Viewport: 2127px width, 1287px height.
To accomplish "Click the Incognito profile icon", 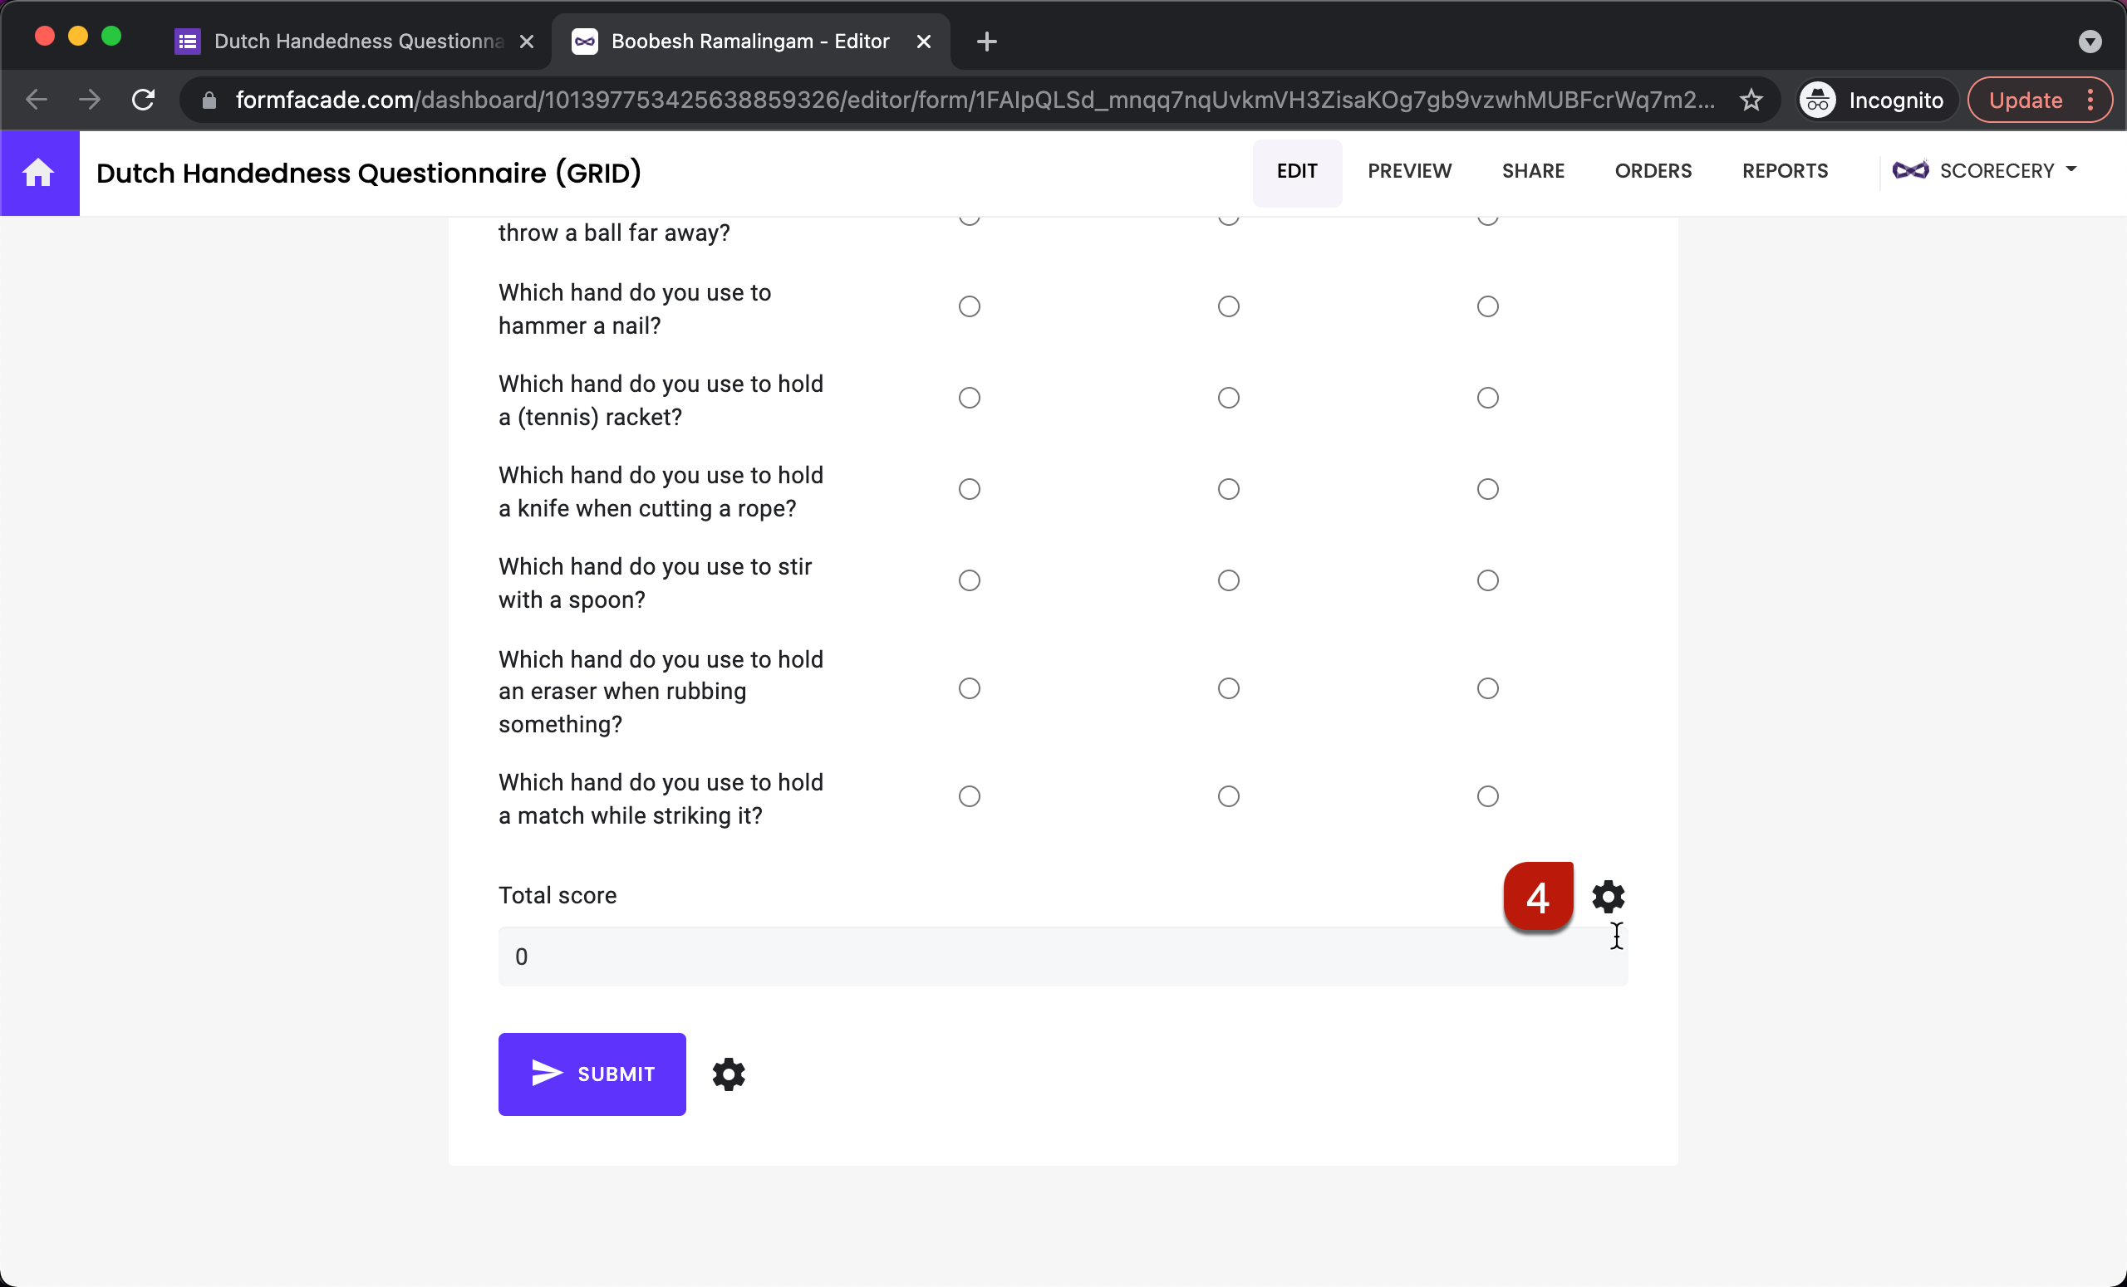I will pyautogui.click(x=1817, y=100).
